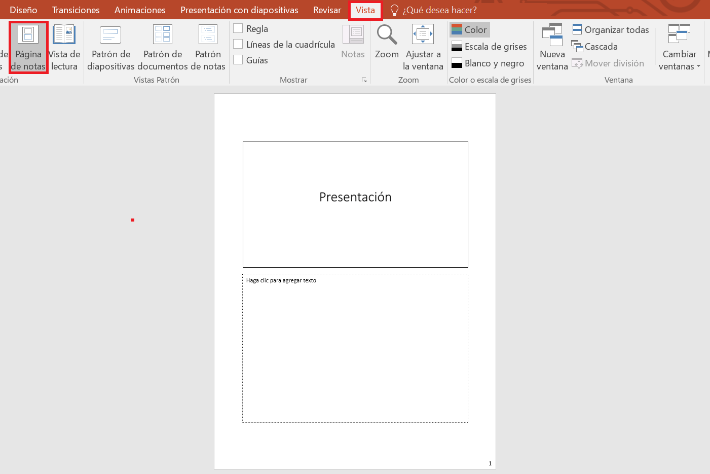Expand the Cambiar ventanas dropdown

click(679, 47)
